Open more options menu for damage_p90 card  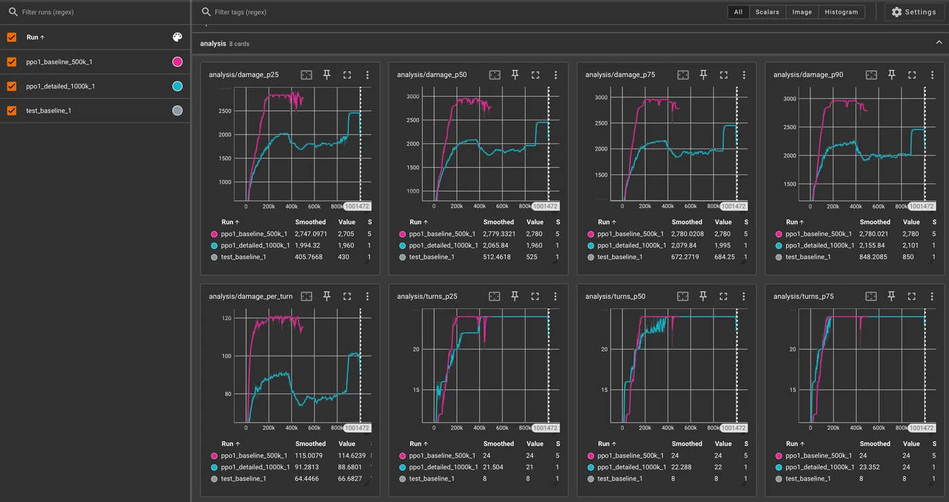932,75
